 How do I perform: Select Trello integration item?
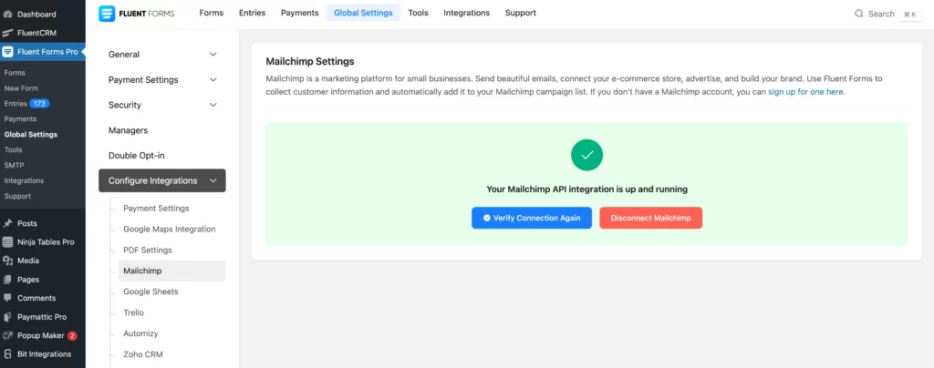pyautogui.click(x=133, y=312)
